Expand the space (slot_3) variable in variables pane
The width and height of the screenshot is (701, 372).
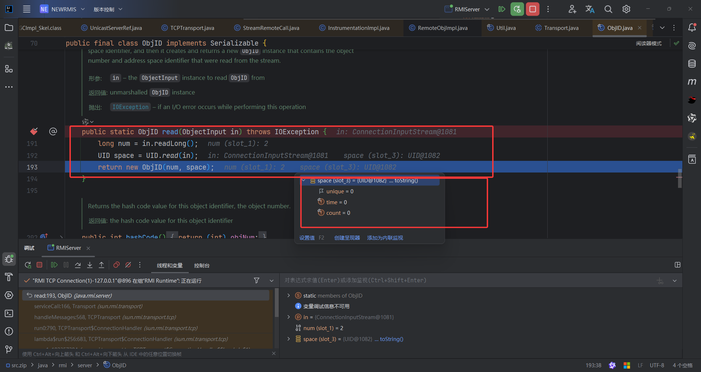coord(288,339)
